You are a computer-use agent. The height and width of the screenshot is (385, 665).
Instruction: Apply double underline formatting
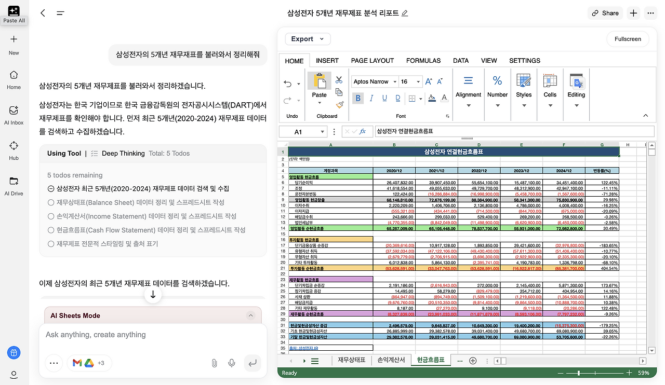pos(398,98)
